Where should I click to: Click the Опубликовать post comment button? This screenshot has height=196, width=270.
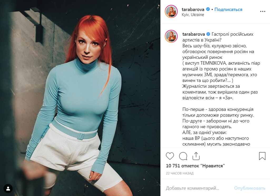click(250, 188)
